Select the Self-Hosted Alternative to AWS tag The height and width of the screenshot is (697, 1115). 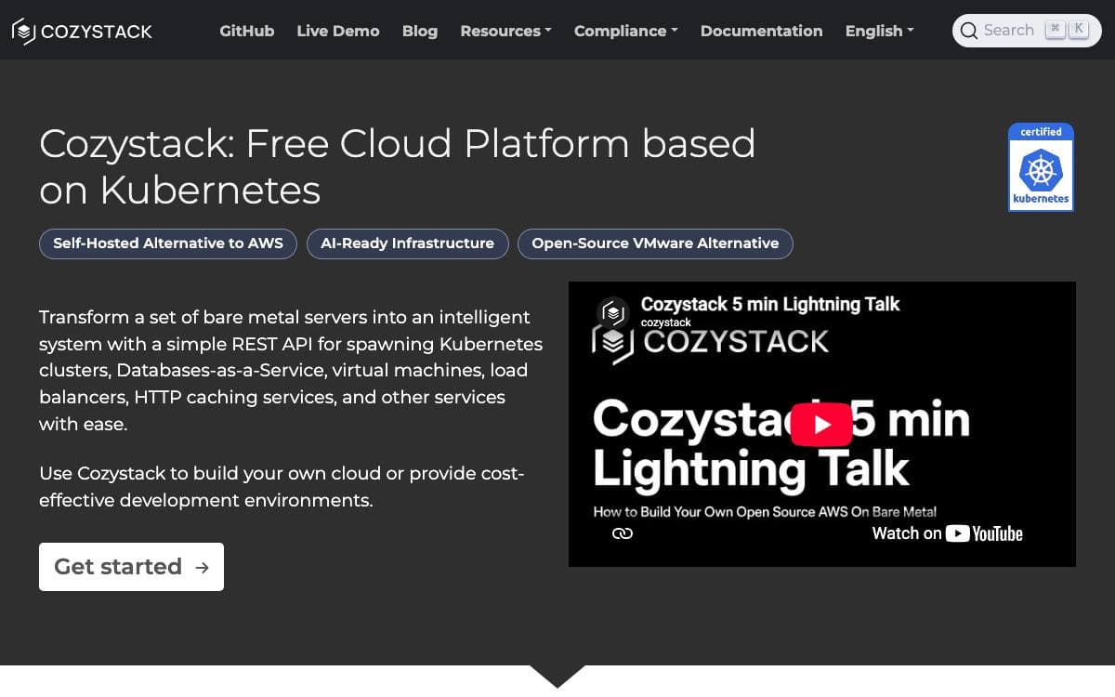tap(168, 243)
